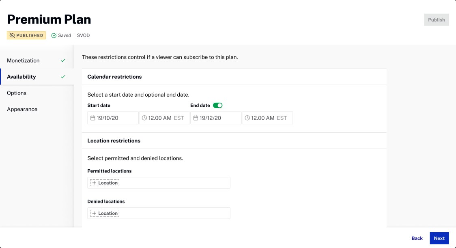Click the calendar icon in End date field

pyautogui.click(x=196, y=118)
